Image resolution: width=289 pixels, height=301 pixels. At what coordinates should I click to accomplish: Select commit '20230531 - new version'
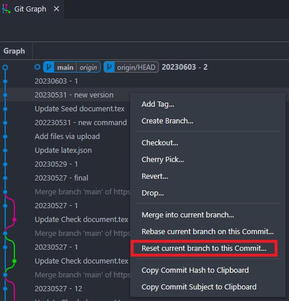(74, 95)
